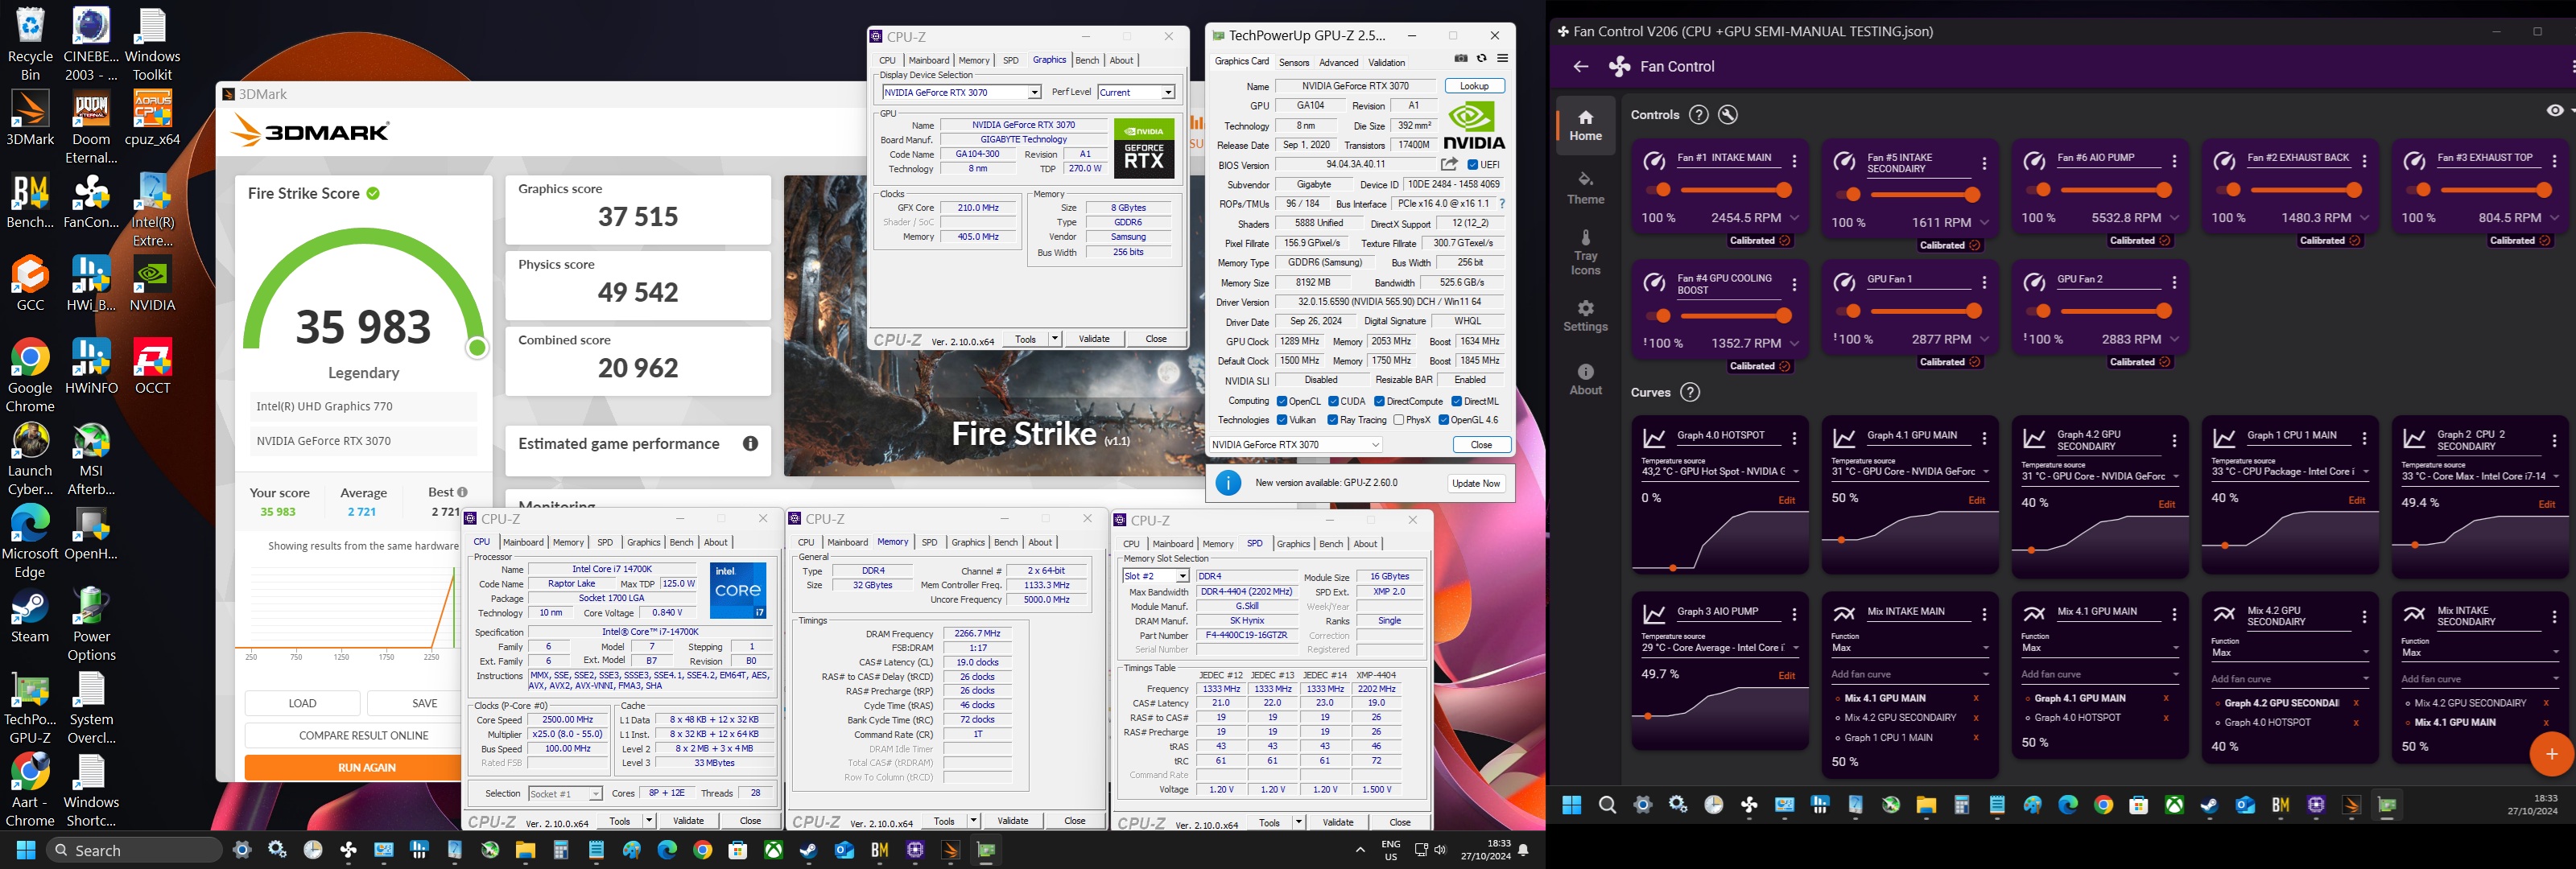Viewport: 2576px width, 869px height.
Task: Toggle the DirectCompute checkbox in GPU-Z
Action: (x=1379, y=401)
